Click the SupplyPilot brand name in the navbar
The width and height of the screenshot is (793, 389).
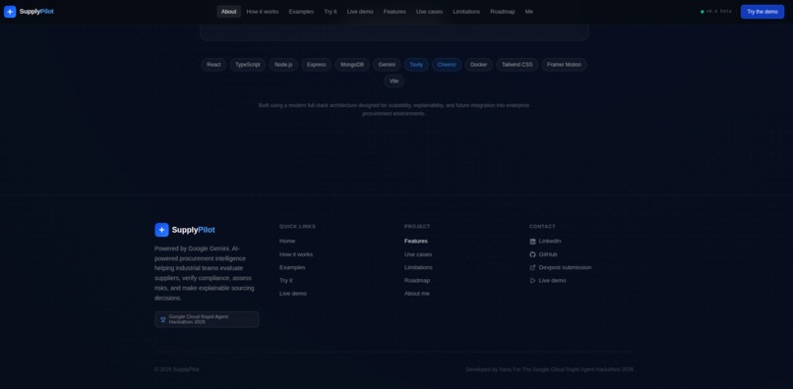click(x=36, y=12)
